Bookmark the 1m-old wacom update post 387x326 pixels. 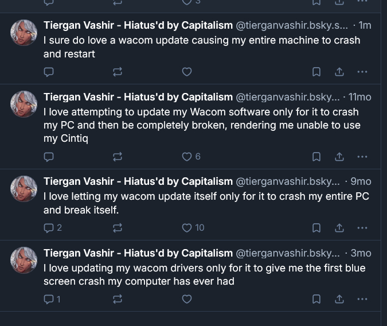[316, 72]
